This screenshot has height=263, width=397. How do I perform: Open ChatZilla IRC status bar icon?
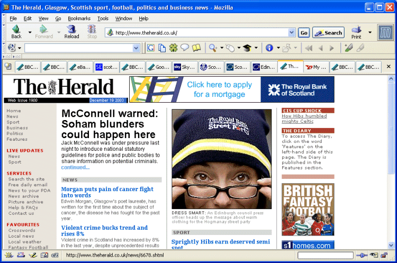(55, 255)
